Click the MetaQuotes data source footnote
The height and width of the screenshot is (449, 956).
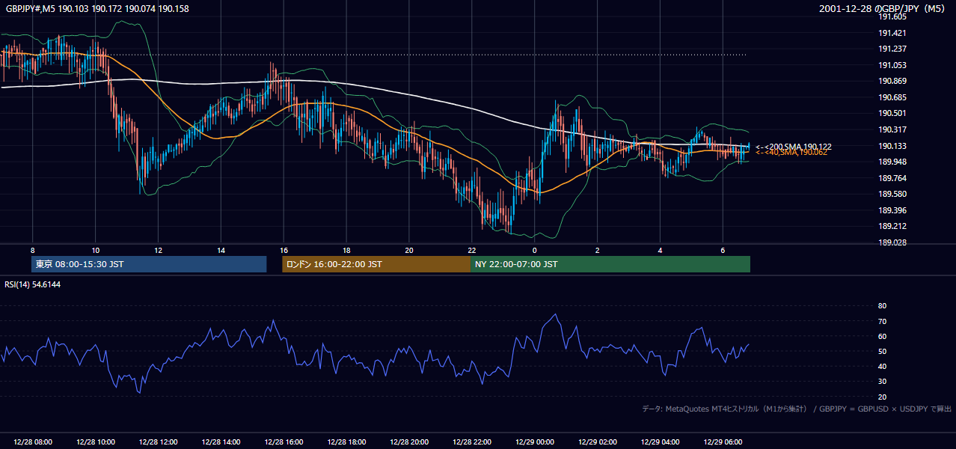[x=797, y=409]
